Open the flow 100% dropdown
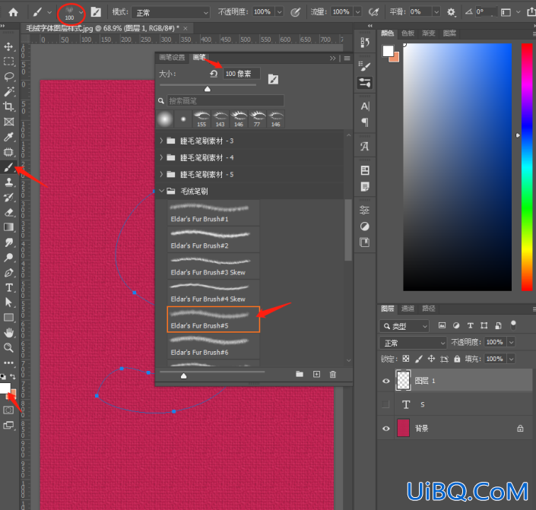This screenshot has width=536, height=510. click(x=357, y=12)
